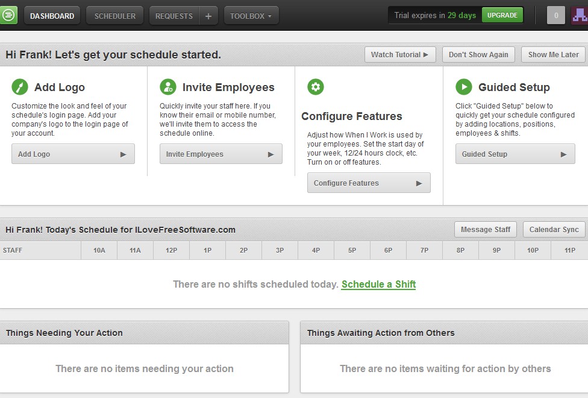Click the 8P time column header

[x=460, y=250]
